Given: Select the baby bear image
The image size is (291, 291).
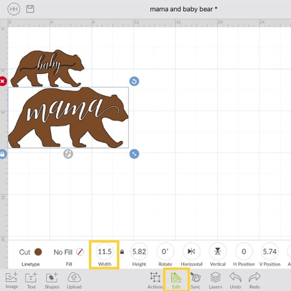Looking at the screenshot, I should pyautogui.click(x=47, y=68).
